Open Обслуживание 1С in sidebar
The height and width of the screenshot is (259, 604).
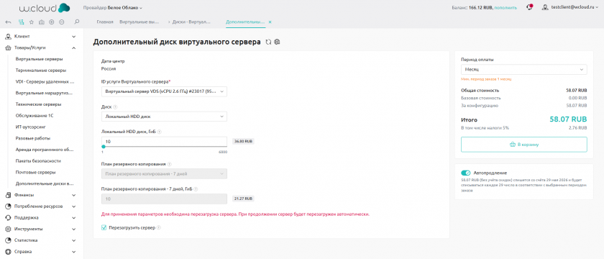pyautogui.click(x=34, y=116)
